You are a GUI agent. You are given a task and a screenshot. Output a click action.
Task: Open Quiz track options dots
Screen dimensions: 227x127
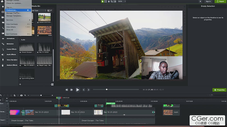coord(8,104)
